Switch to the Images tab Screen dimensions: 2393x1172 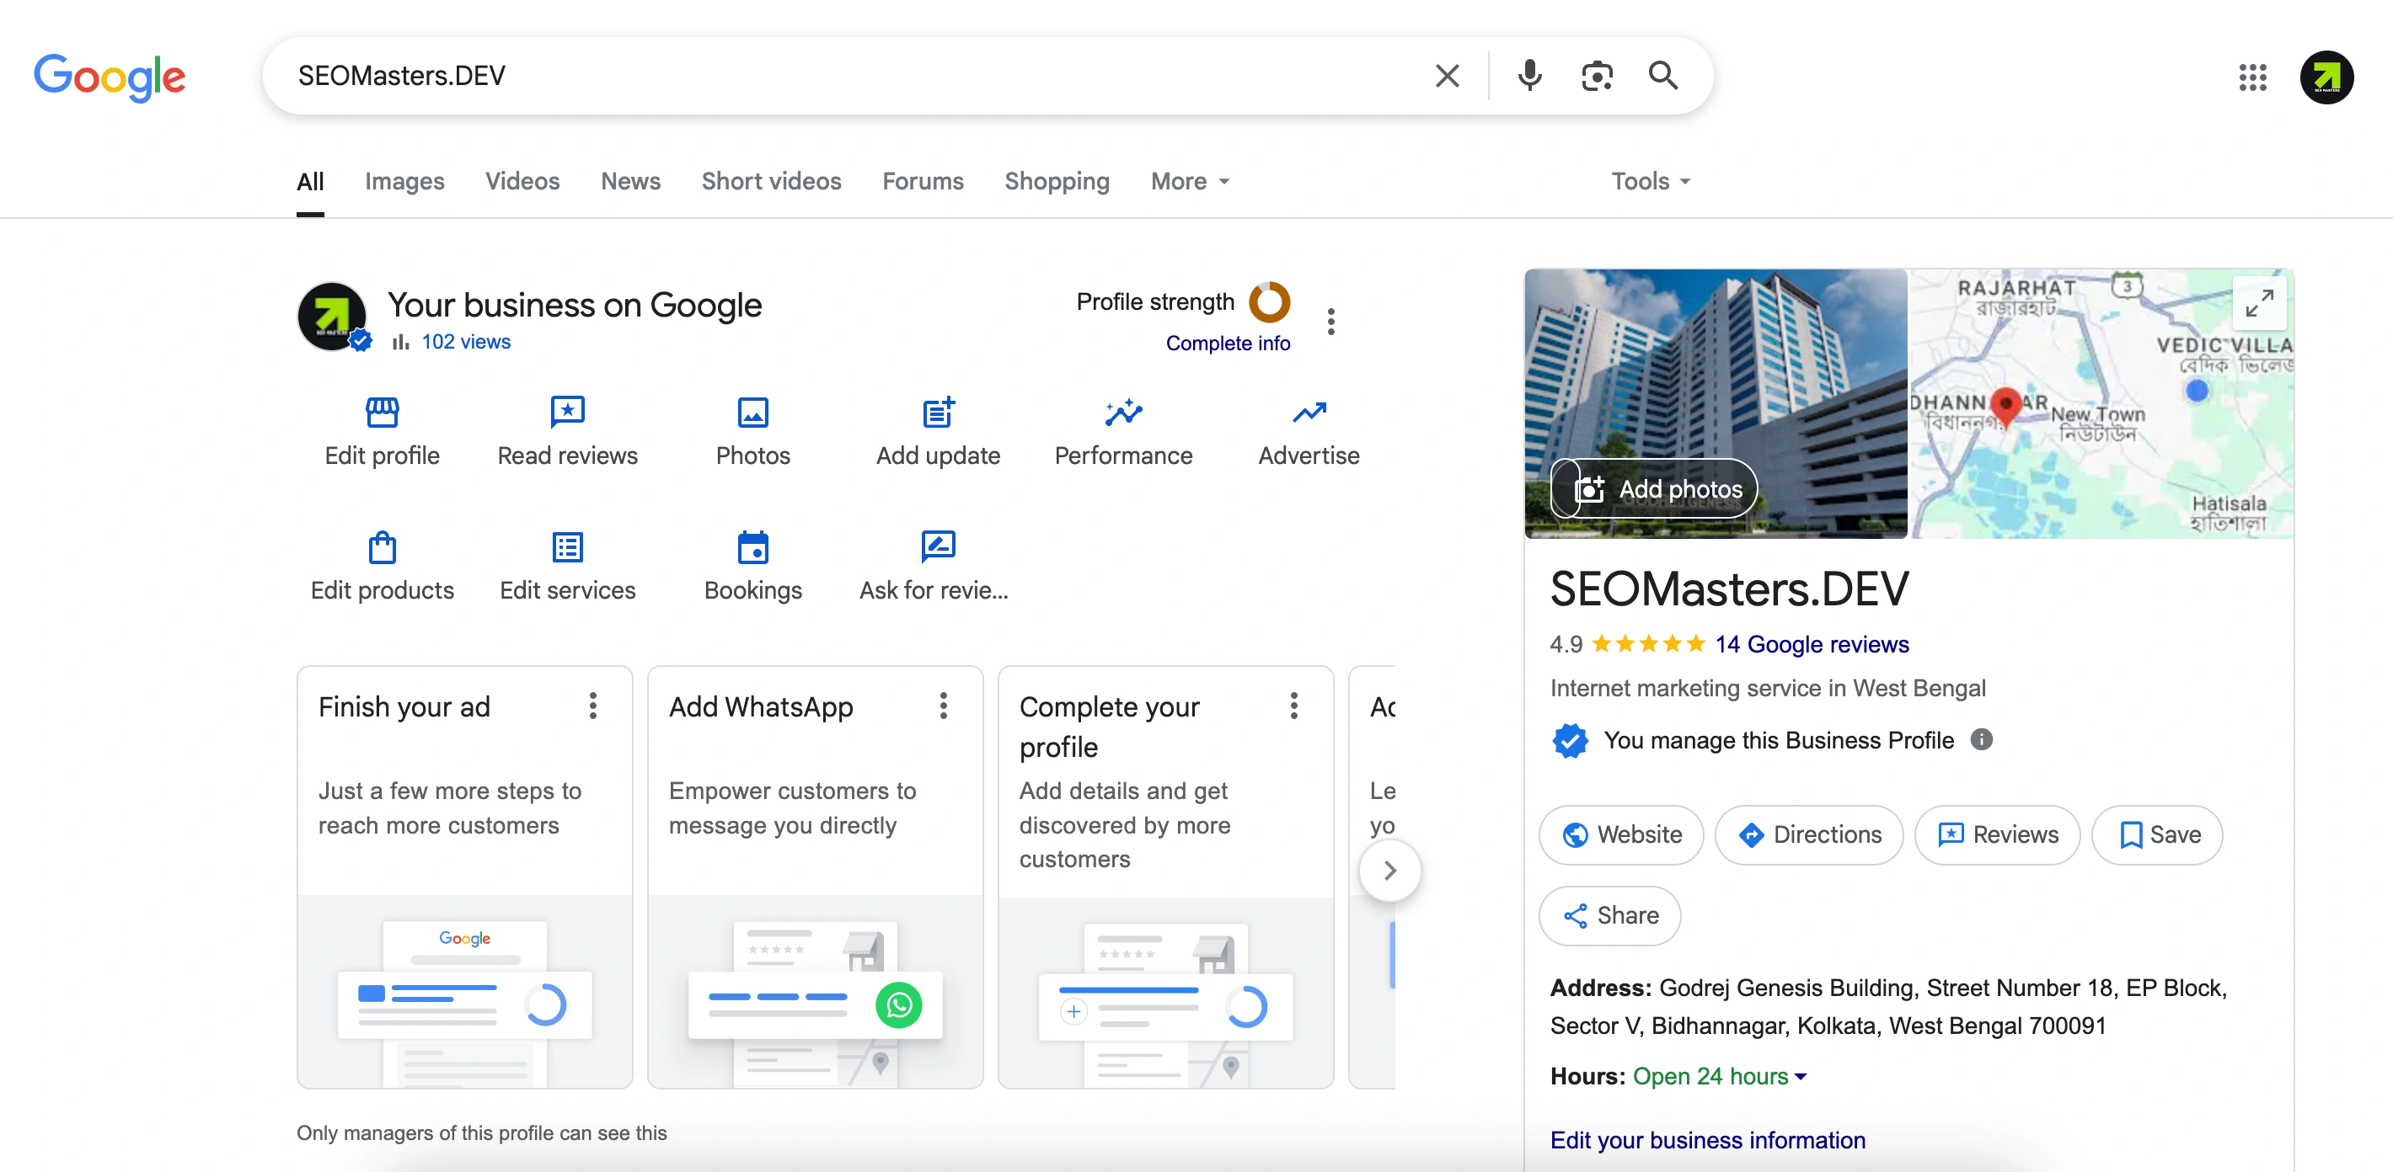(404, 181)
